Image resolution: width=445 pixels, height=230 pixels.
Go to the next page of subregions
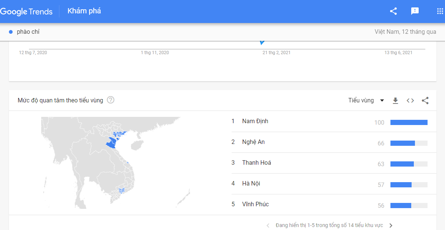coord(391,226)
